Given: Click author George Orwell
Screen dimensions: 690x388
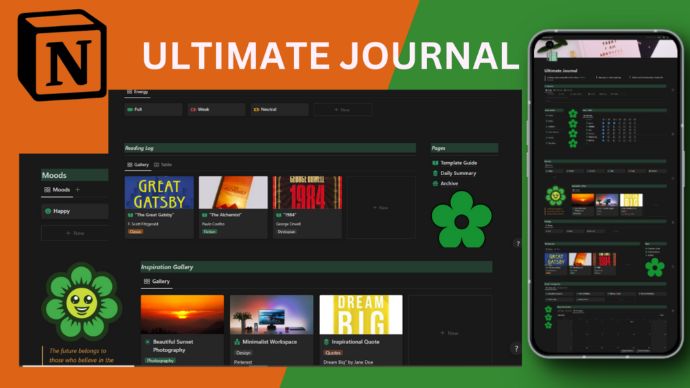Looking at the screenshot, I should tap(288, 224).
